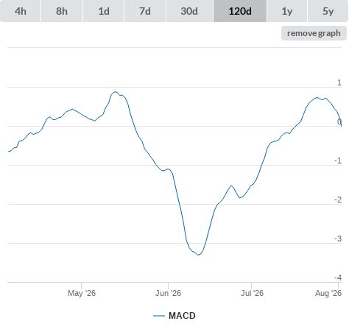Select the 4h time range tab
The image size is (349, 335).
coord(21,11)
